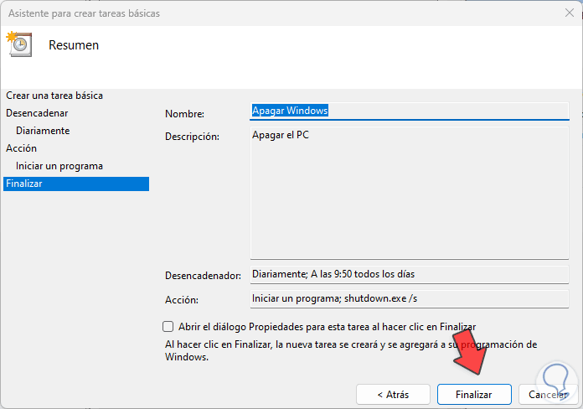Go to the Desencadenar step
Viewport: 583px width, 409px height.
(37, 112)
